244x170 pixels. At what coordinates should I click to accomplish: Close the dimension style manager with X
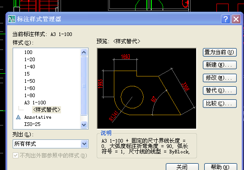coord(236,19)
